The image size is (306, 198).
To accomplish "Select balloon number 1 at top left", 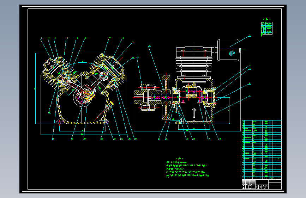I will coord(41,38).
